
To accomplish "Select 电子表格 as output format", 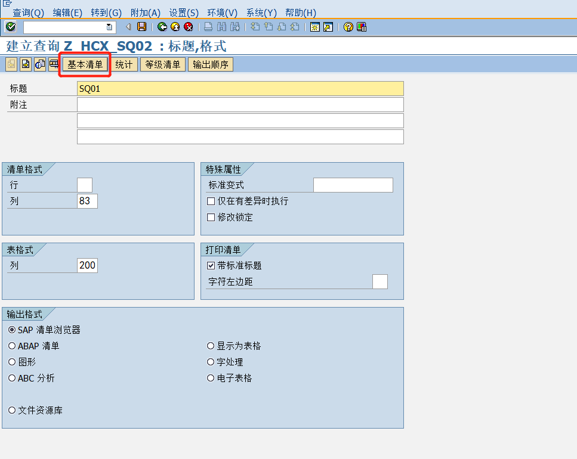I will 210,377.
